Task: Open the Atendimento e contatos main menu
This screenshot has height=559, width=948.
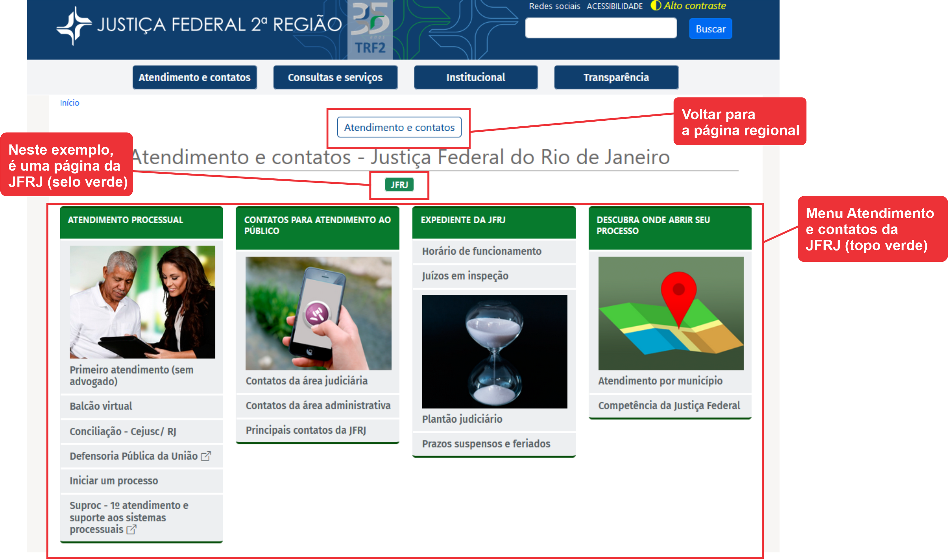Action: [x=194, y=77]
